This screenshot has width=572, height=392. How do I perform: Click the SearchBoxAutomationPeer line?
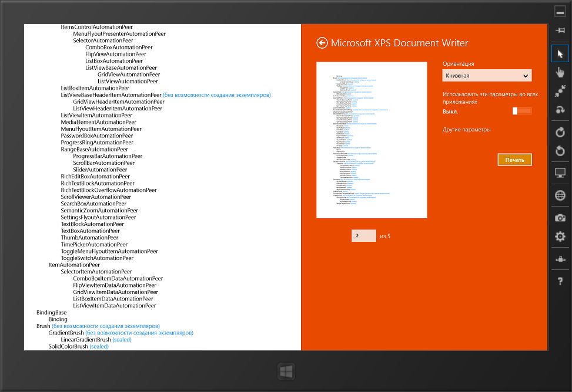pyautogui.click(x=93, y=204)
